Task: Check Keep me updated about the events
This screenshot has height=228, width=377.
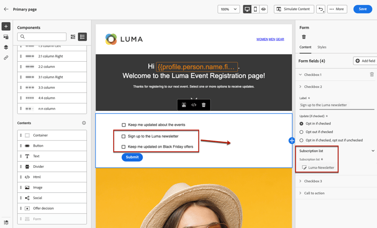Action: pos(124,125)
